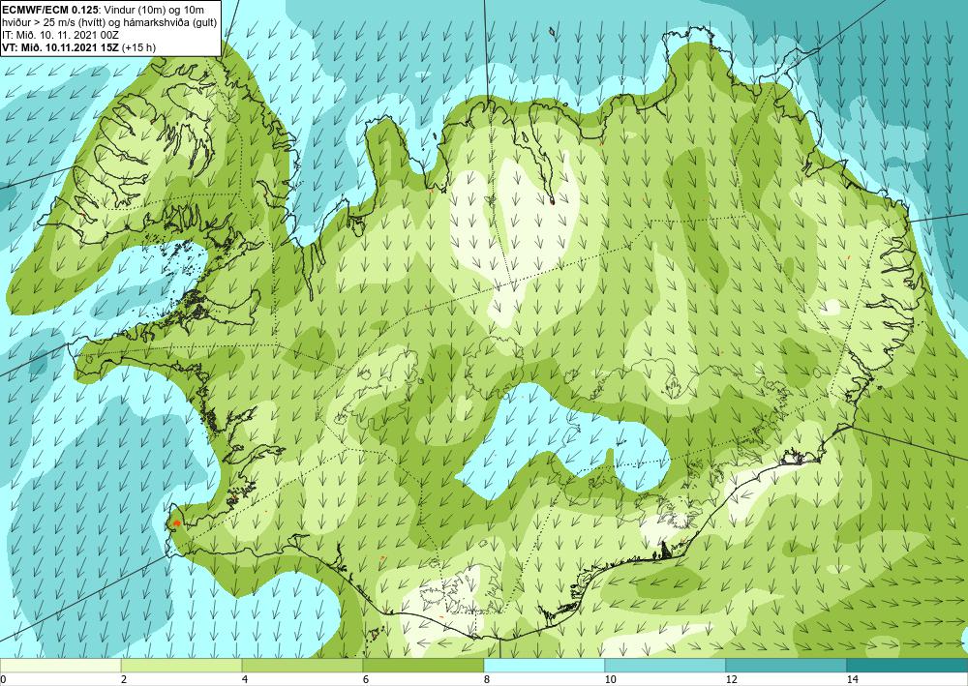
Task: Click the legend value label 4
Action: pos(245,679)
